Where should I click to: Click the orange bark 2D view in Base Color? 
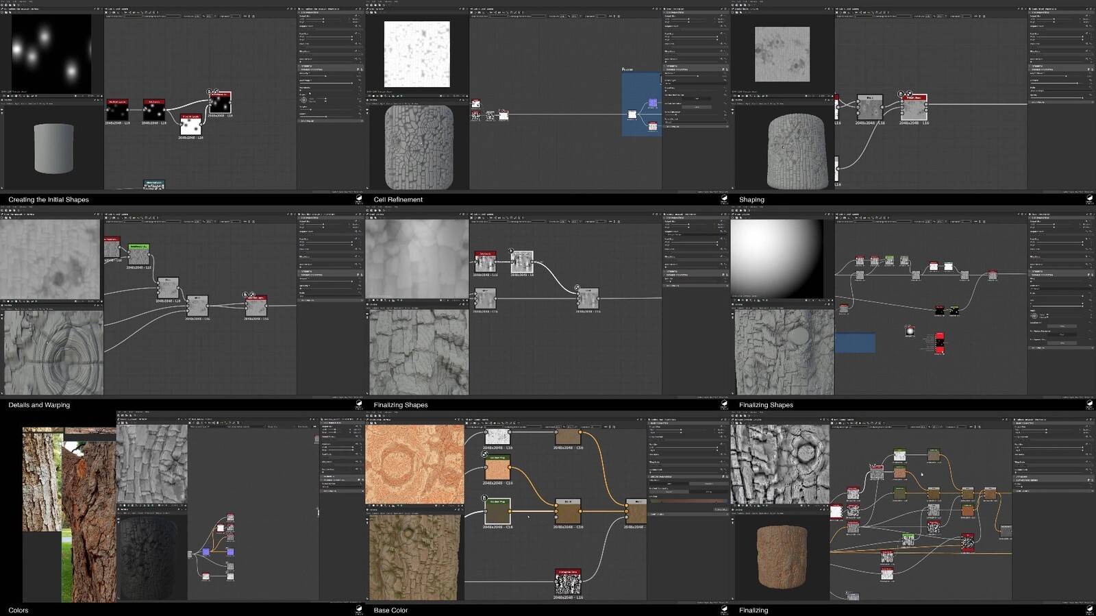pos(414,465)
